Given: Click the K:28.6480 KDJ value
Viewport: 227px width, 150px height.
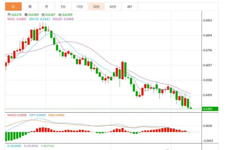Looking at the screenshot, I should [x=14, y=146].
